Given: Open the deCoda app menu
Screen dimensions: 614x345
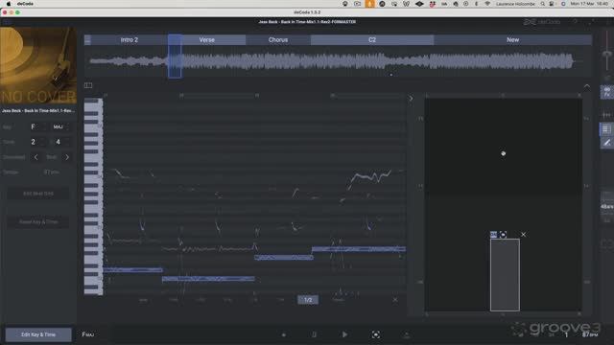Looking at the screenshot, I should [25, 4].
